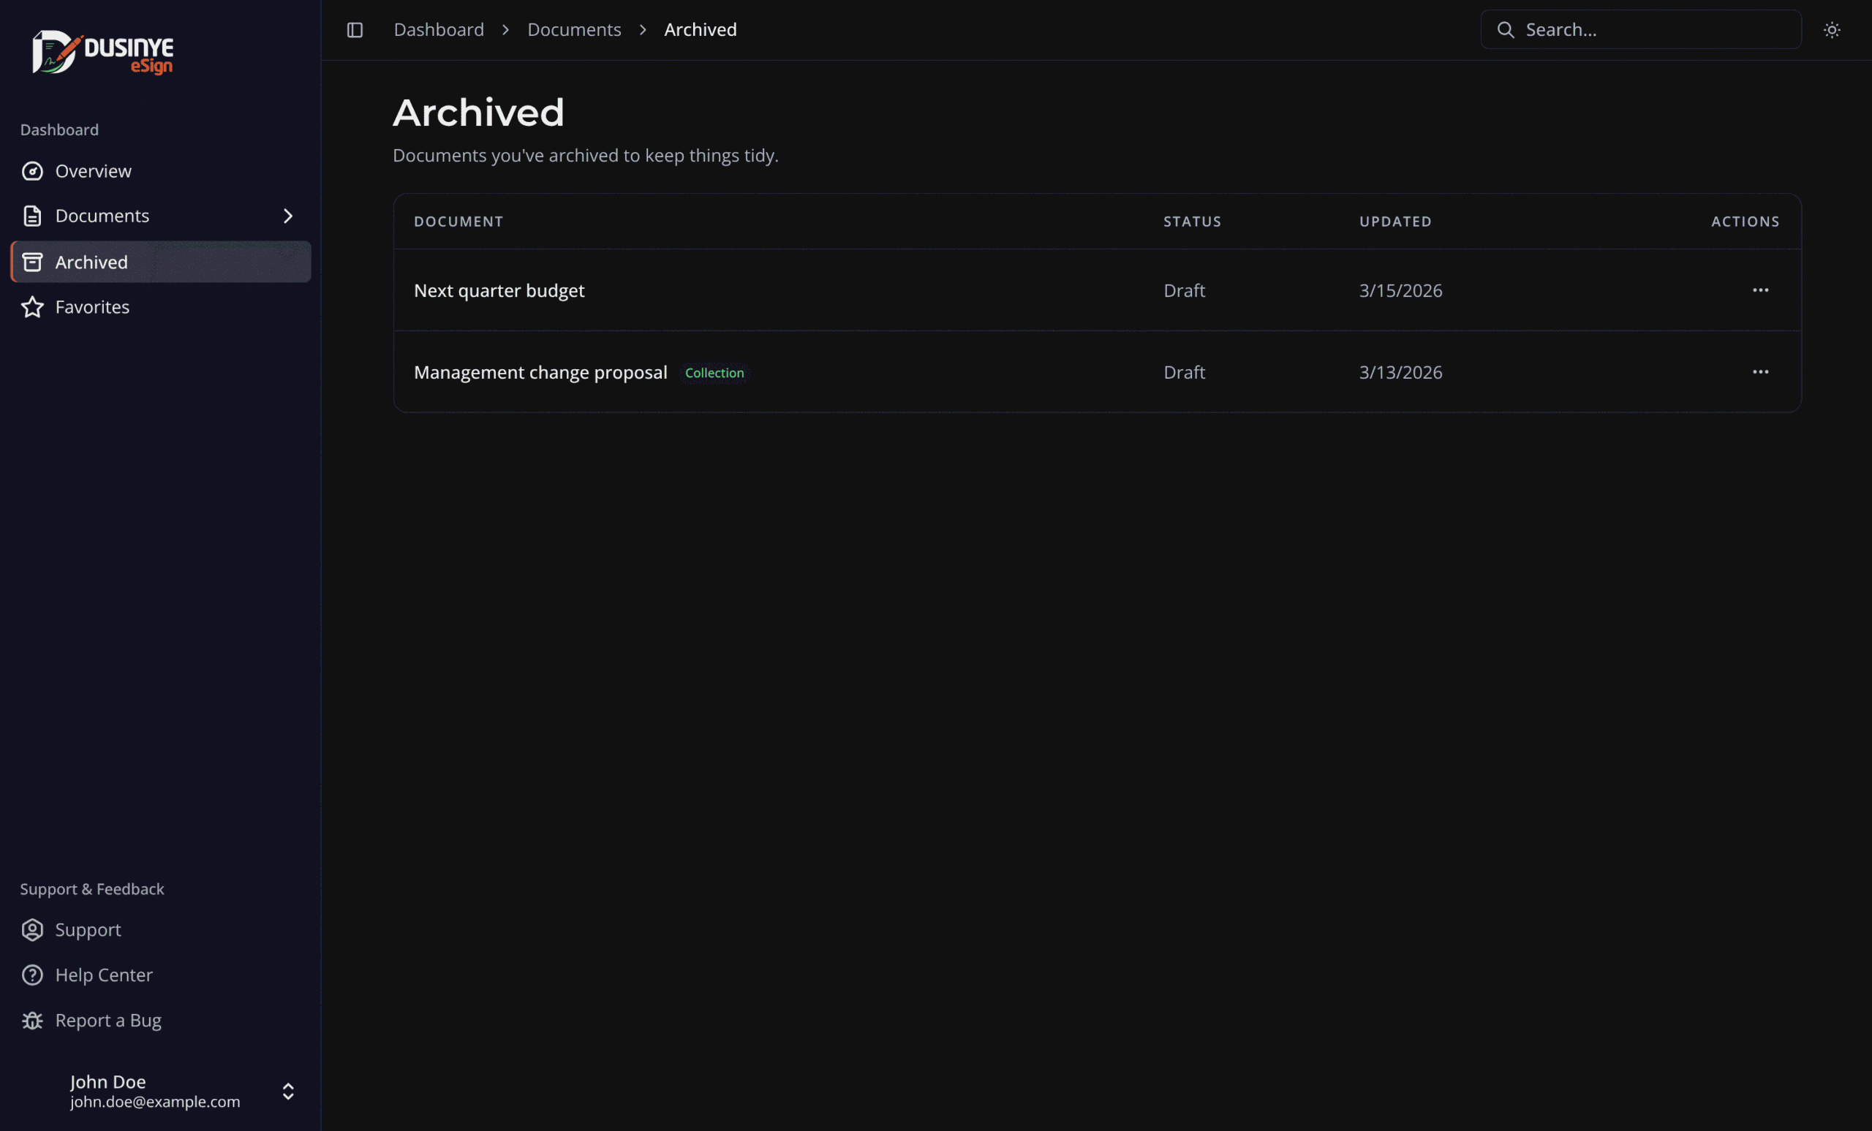Click the ACTIONS column header
The image size is (1872, 1131).
1745,222
